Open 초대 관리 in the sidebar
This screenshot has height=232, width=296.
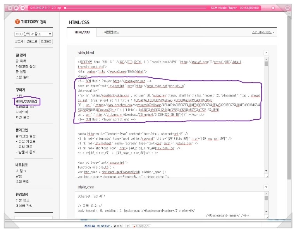pos(22,181)
